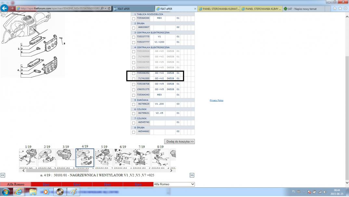349x197 pixels.
Task: Open diagram thumbnail 7/19
Action: click(x=142, y=158)
